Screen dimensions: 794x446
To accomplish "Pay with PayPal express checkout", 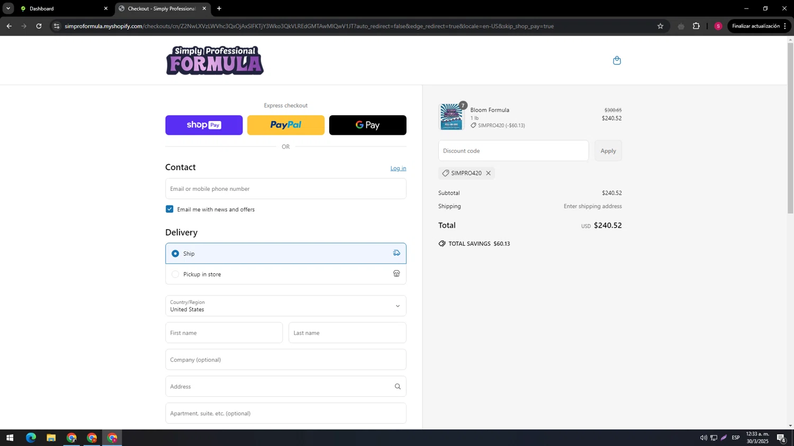I will point(286,125).
